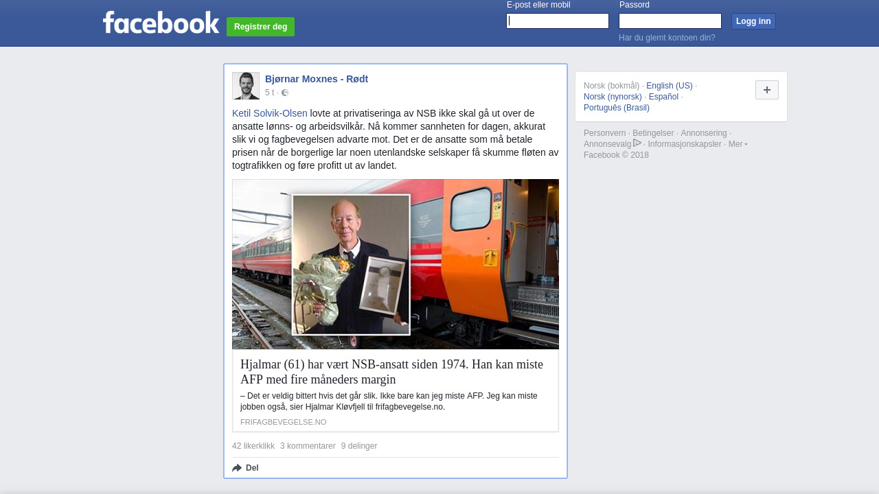This screenshot has width=879, height=494.
Task: Focus the Passord input field
Action: [670, 21]
